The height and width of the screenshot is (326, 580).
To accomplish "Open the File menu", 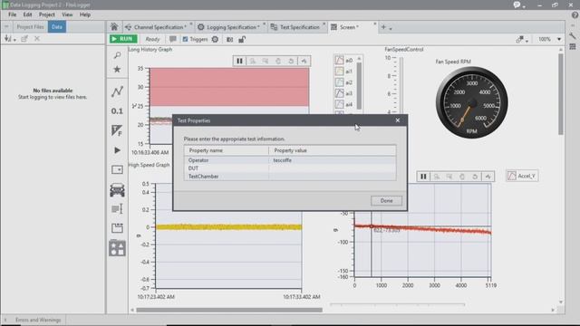I will [x=12, y=14].
